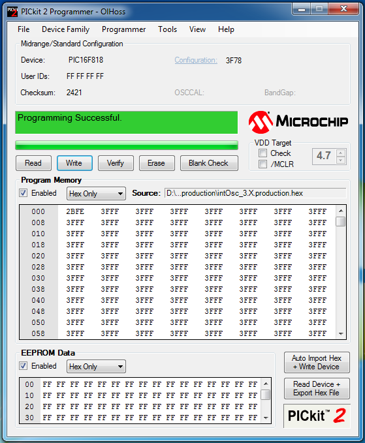365x443 pixels.
Task: Click the checksum value 2421
Action: pyautogui.click(x=74, y=93)
